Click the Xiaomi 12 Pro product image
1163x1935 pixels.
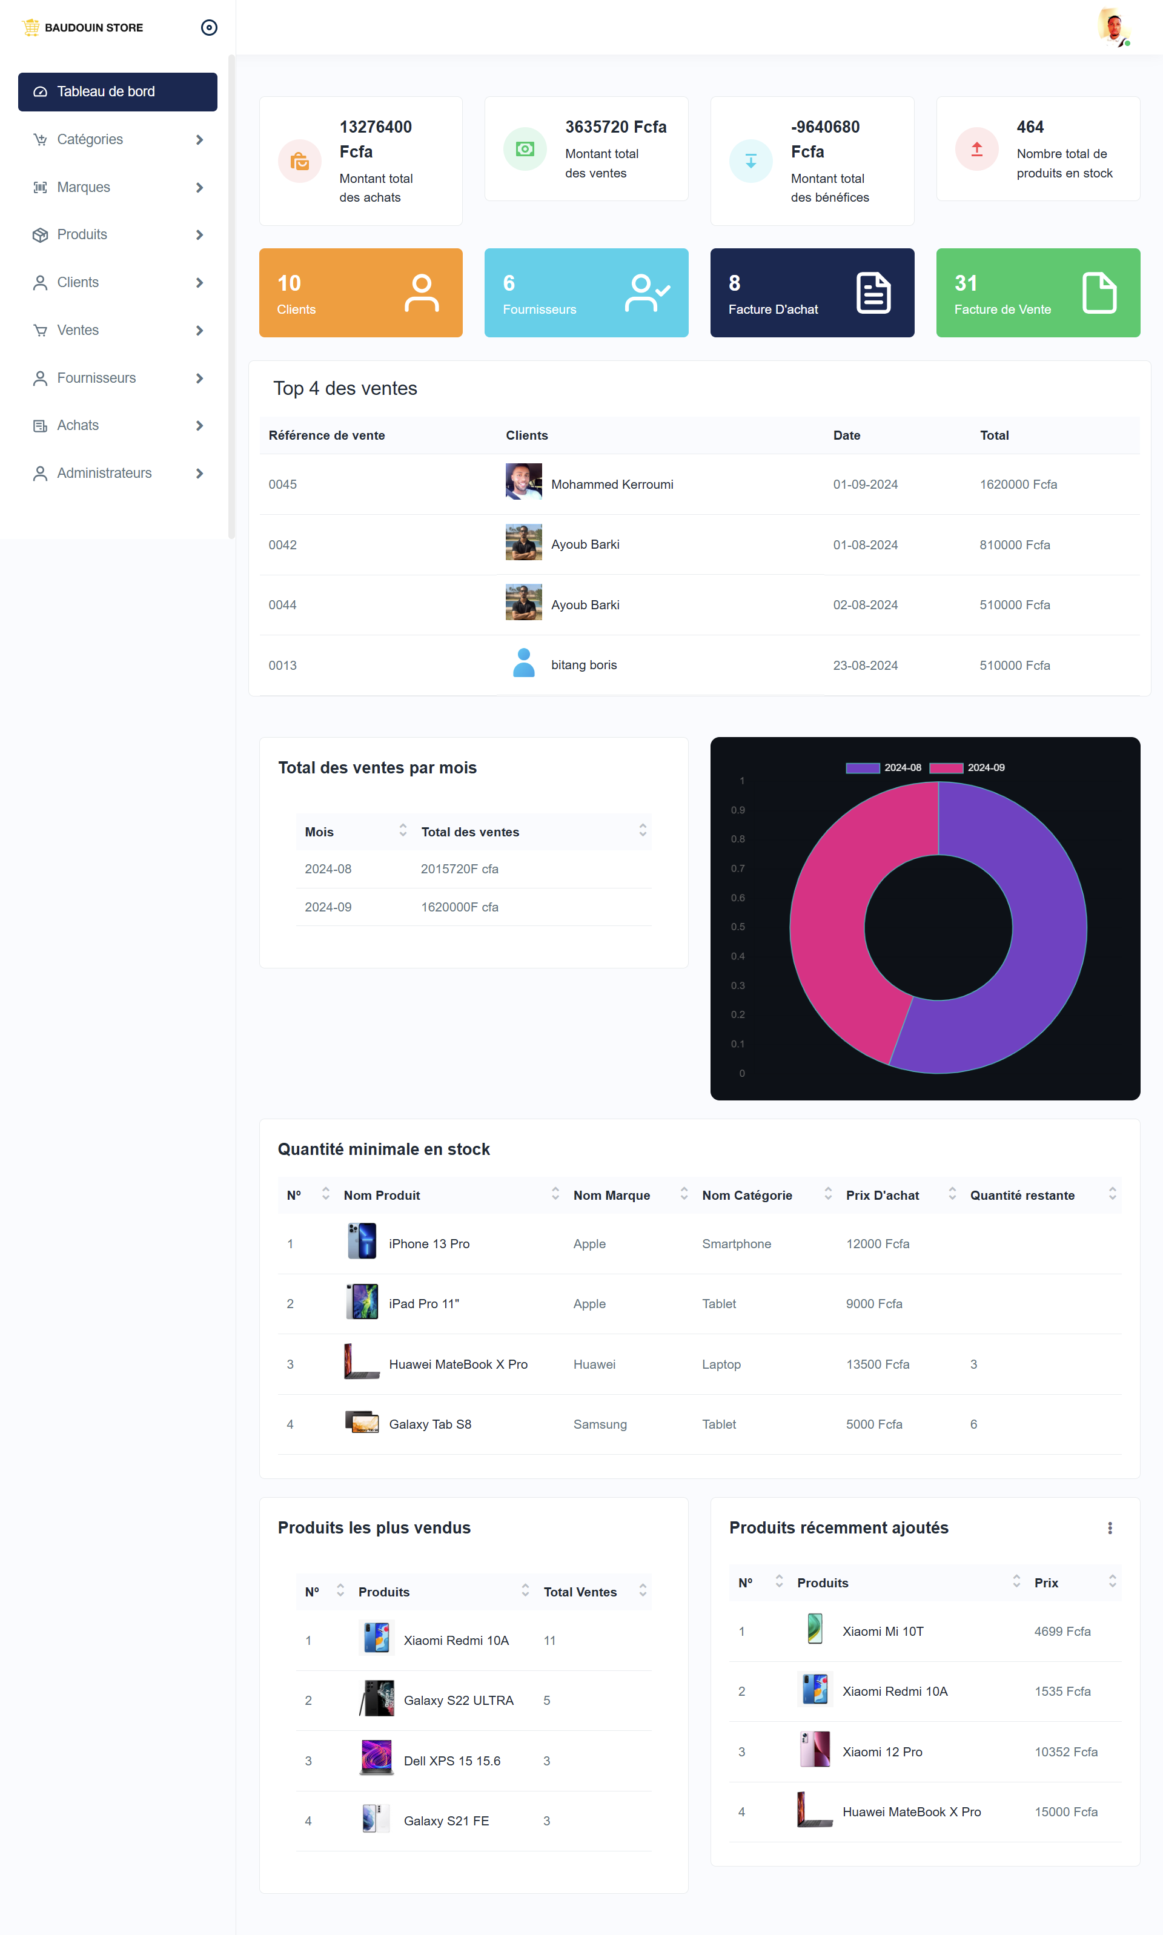point(815,1749)
